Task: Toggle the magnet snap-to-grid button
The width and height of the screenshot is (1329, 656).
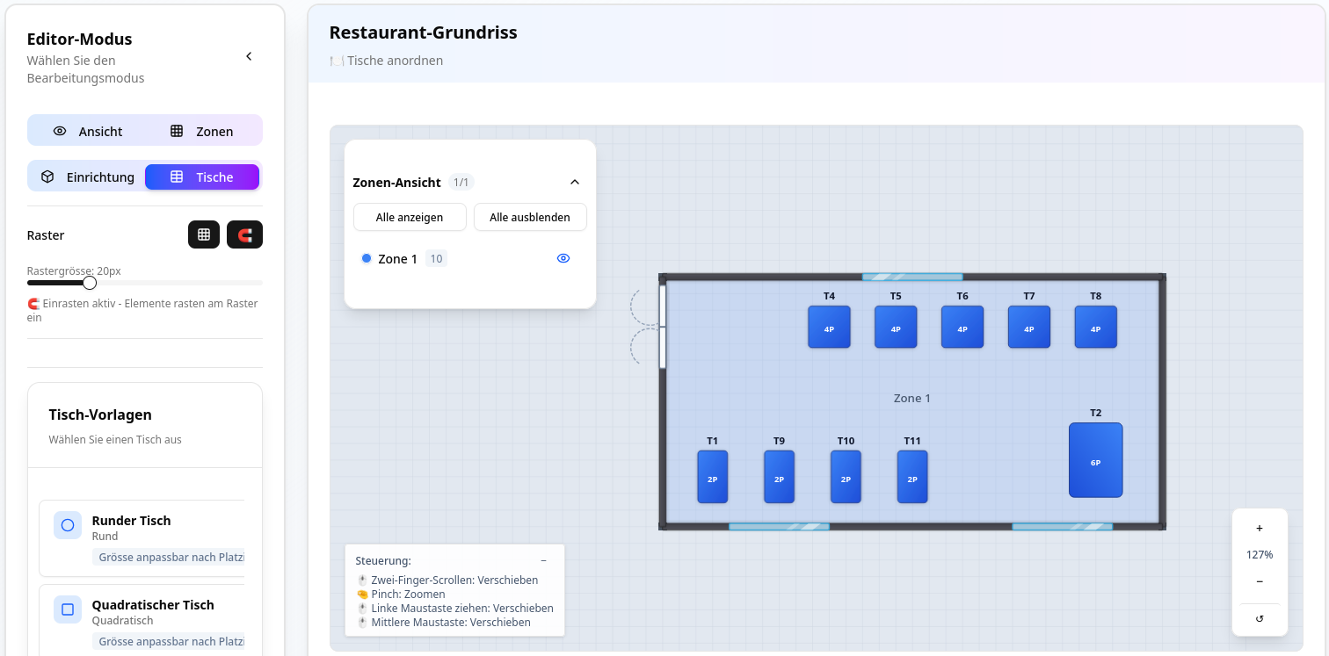Action: click(244, 234)
